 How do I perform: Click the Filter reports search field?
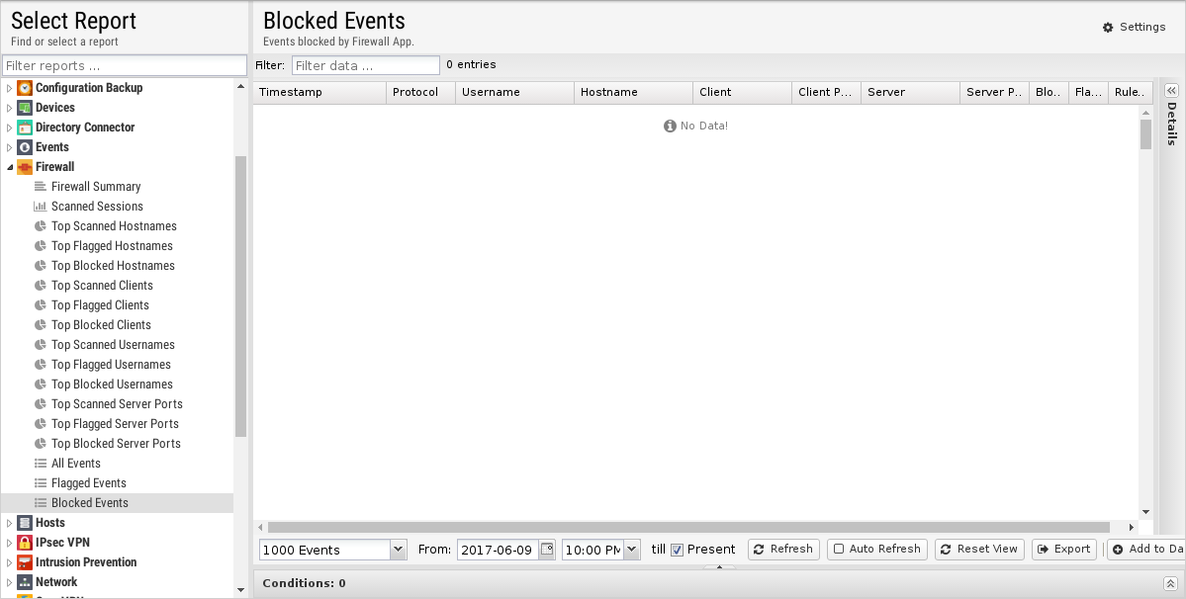click(x=124, y=66)
